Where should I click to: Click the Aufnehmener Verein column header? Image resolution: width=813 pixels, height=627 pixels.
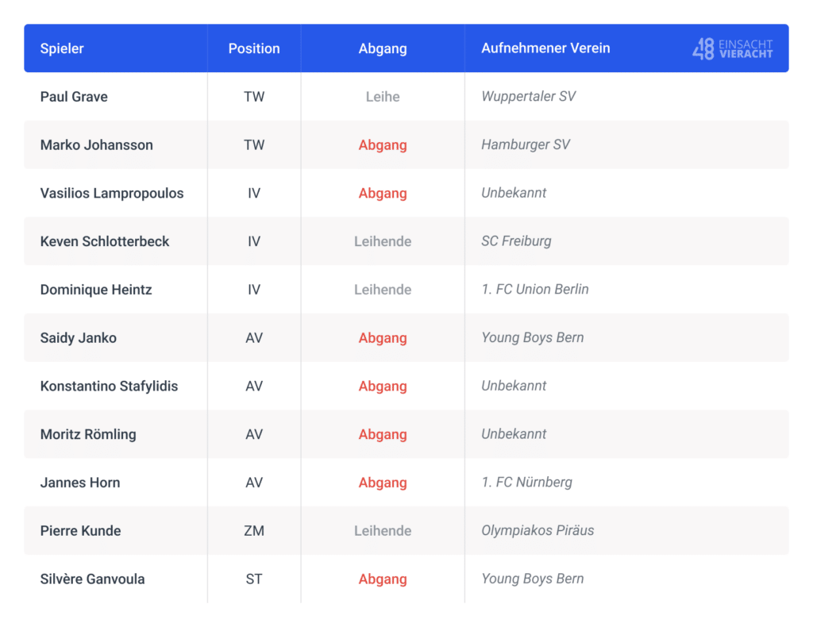click(x=545, y=48)
